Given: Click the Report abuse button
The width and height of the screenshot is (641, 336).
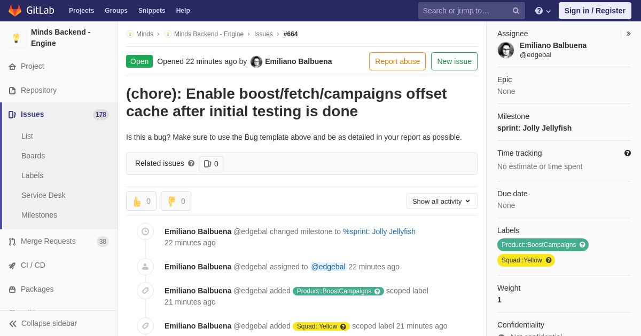Looking at the screenshot, I should (397, 61).
